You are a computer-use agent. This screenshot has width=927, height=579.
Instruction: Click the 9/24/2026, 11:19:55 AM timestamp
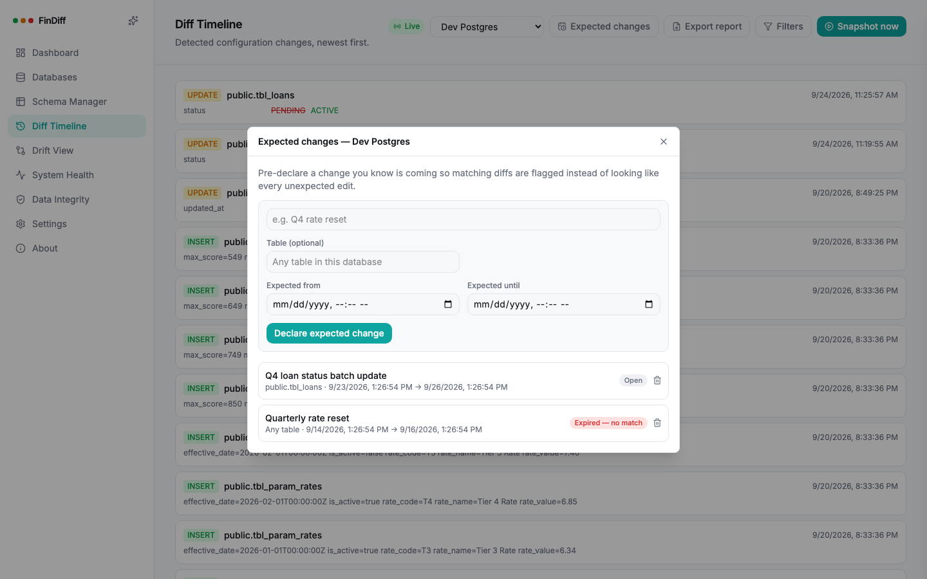click(x=855, y=144)
